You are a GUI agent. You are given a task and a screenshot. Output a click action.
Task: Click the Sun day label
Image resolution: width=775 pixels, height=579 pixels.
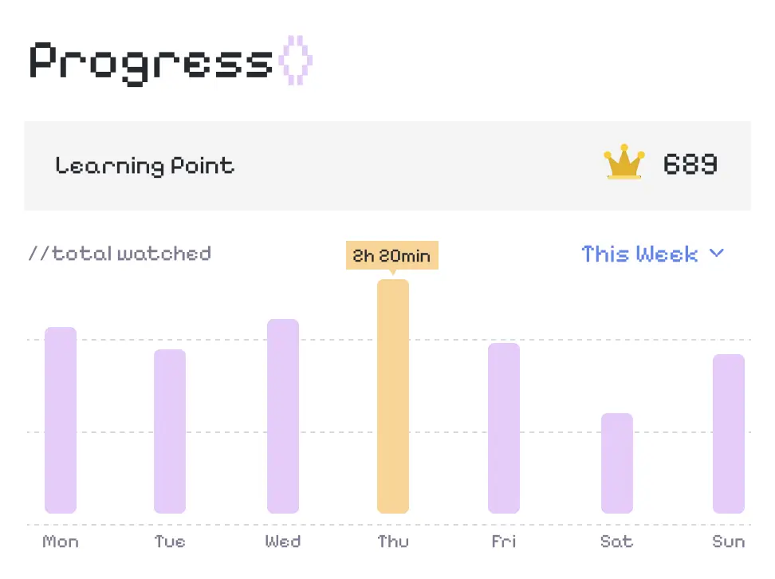(728, 542)
